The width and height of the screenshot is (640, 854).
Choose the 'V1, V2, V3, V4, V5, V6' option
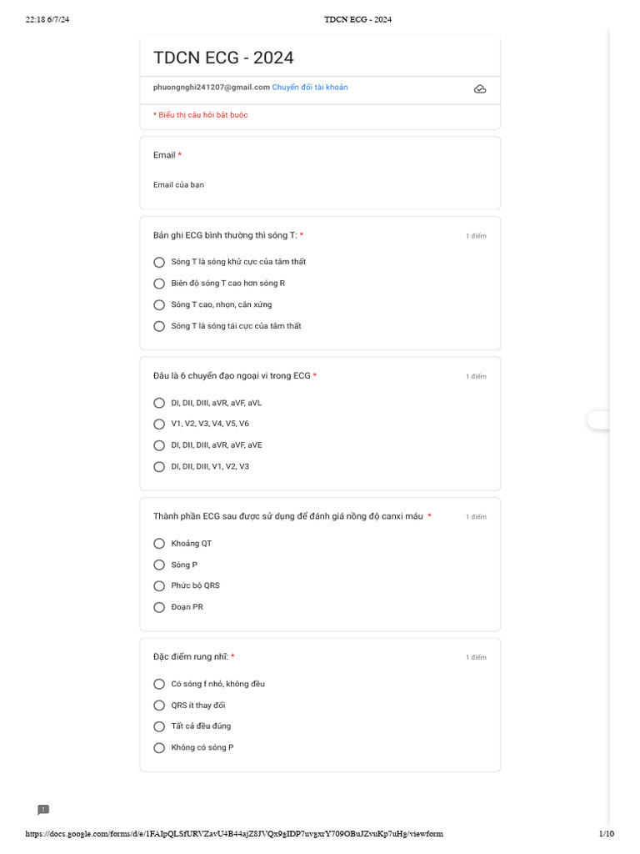coord(159,424)
